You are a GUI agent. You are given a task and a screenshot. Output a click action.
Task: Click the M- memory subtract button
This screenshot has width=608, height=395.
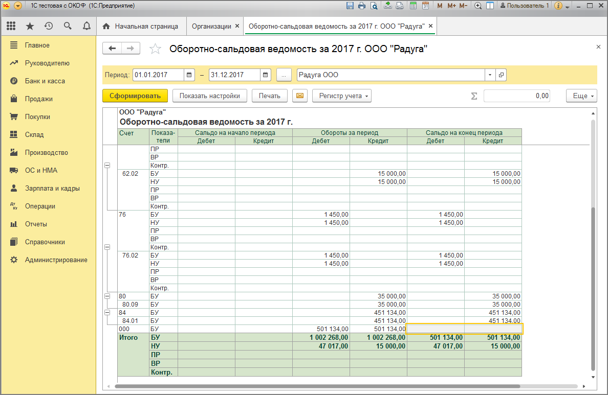point(463,6)
